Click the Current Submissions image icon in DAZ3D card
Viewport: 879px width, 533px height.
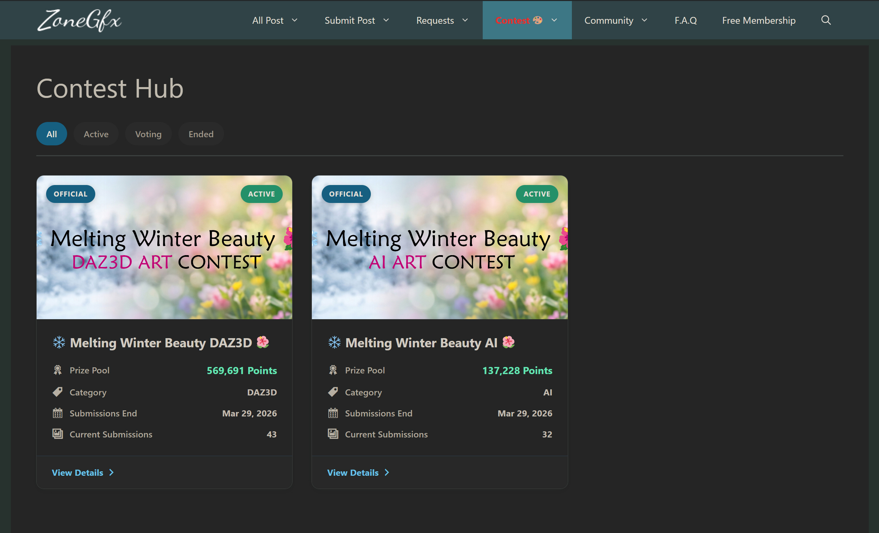coord(57,434)
